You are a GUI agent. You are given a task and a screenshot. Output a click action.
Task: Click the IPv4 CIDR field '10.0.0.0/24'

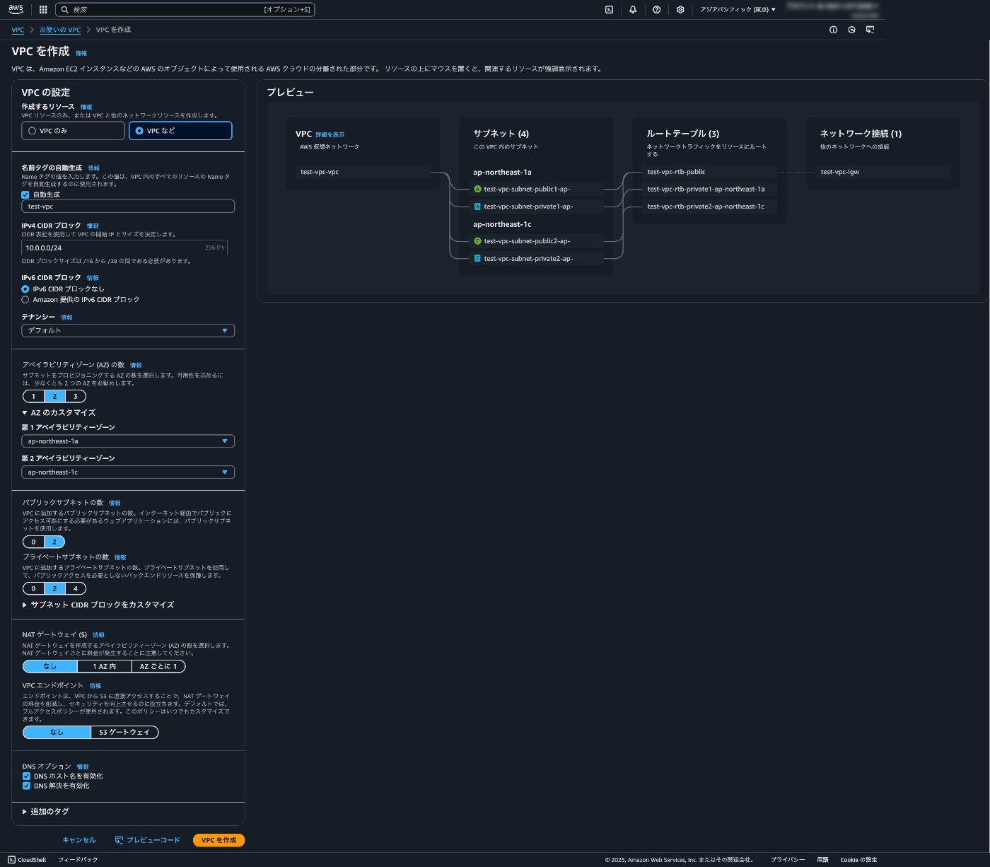[x=124, y=248]
